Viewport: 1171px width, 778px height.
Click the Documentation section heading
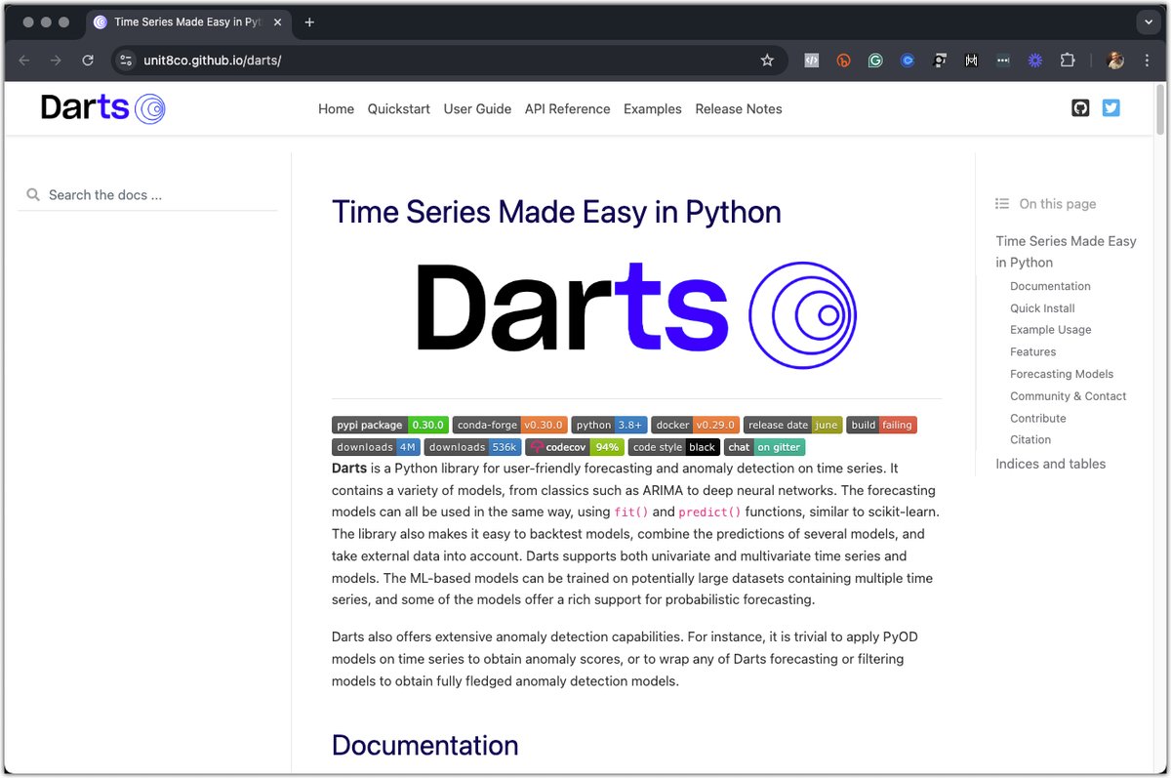click(424, 745)
